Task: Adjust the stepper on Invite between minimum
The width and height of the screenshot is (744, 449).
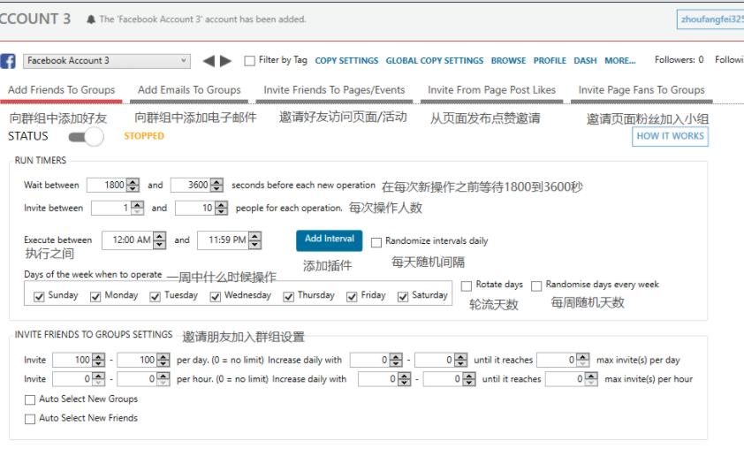Action: 138,208
